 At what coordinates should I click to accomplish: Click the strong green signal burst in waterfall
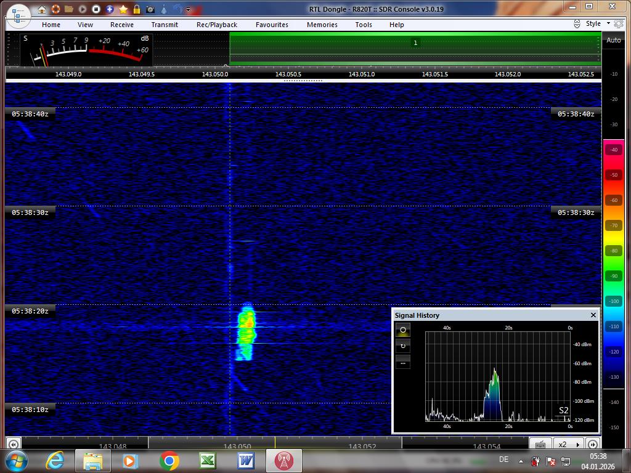point(246,332)
